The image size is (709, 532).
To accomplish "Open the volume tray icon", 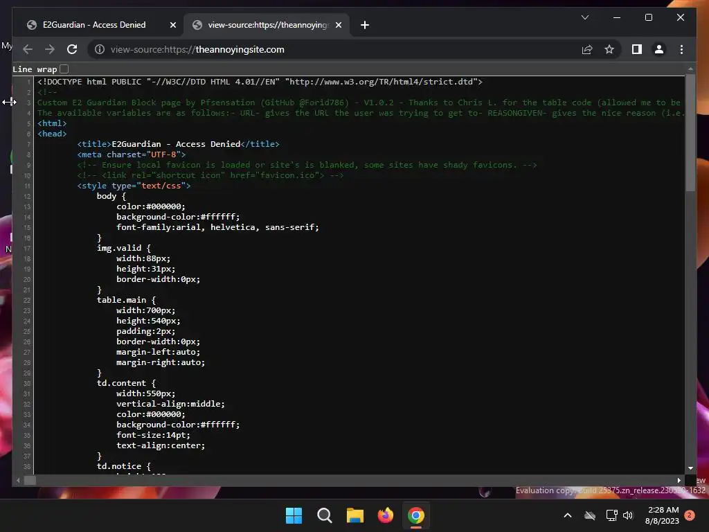I will pyautogui.click(x=628, y=515).
